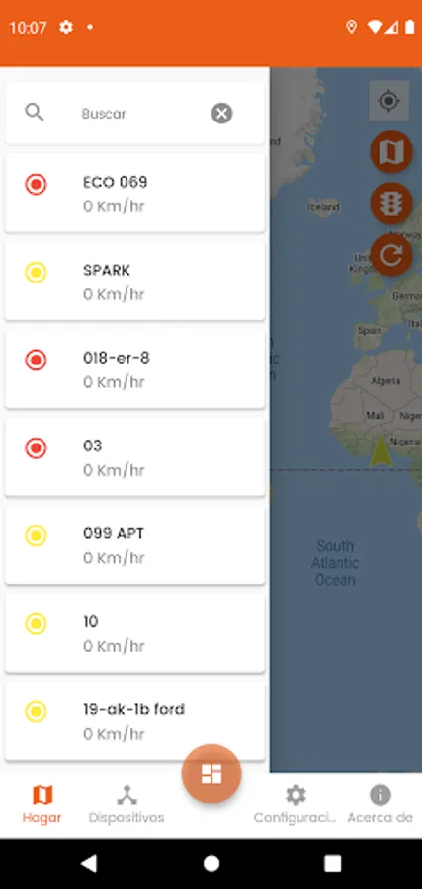Click the round refresh arrow button
This screenshot has height=889, width=422.
pos(391,255)
